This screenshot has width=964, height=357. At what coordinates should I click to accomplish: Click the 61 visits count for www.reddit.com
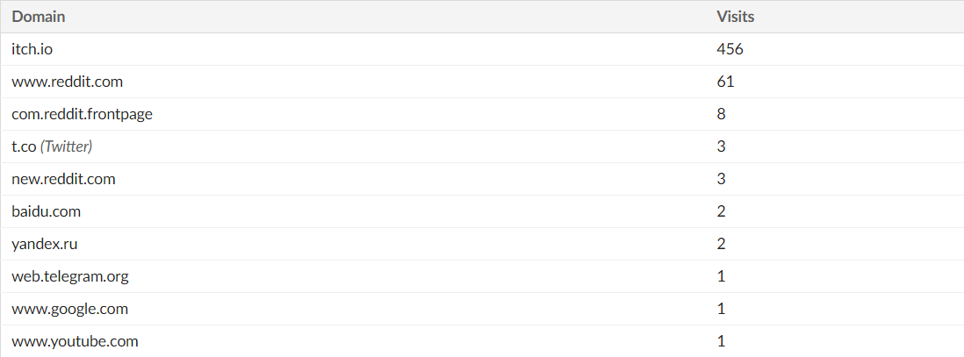click(725, 82)
